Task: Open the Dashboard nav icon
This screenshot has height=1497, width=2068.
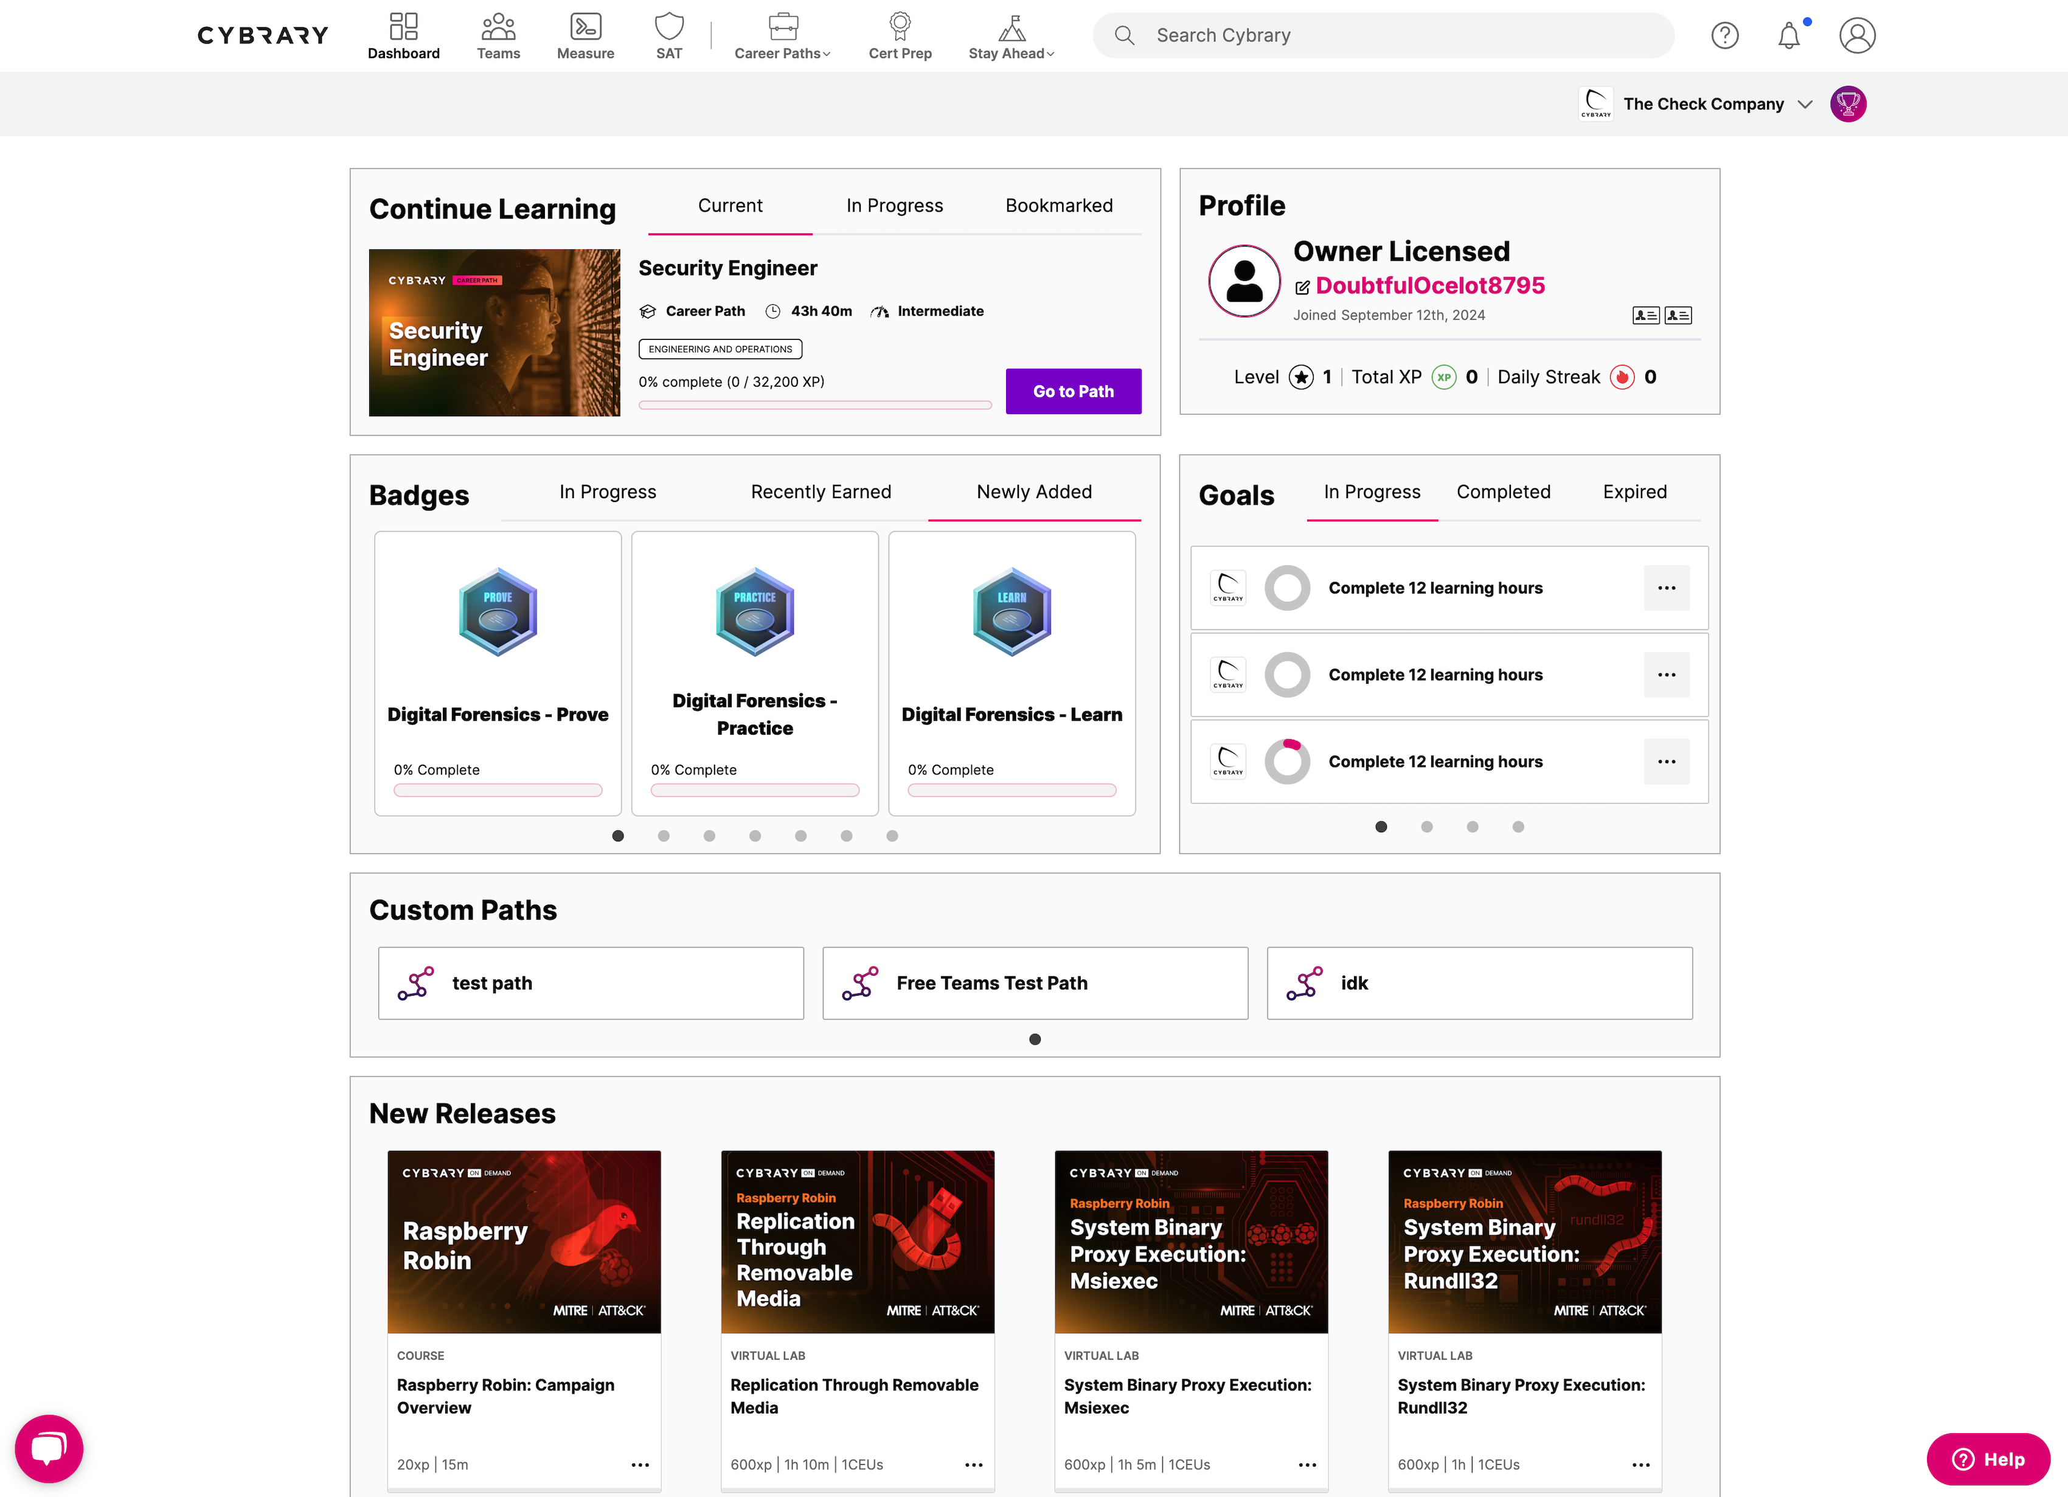Action: [x=403, y=26]
